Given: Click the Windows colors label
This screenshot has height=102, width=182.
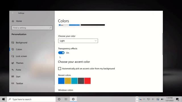Looking at the screenshot, I should [66, 90].
